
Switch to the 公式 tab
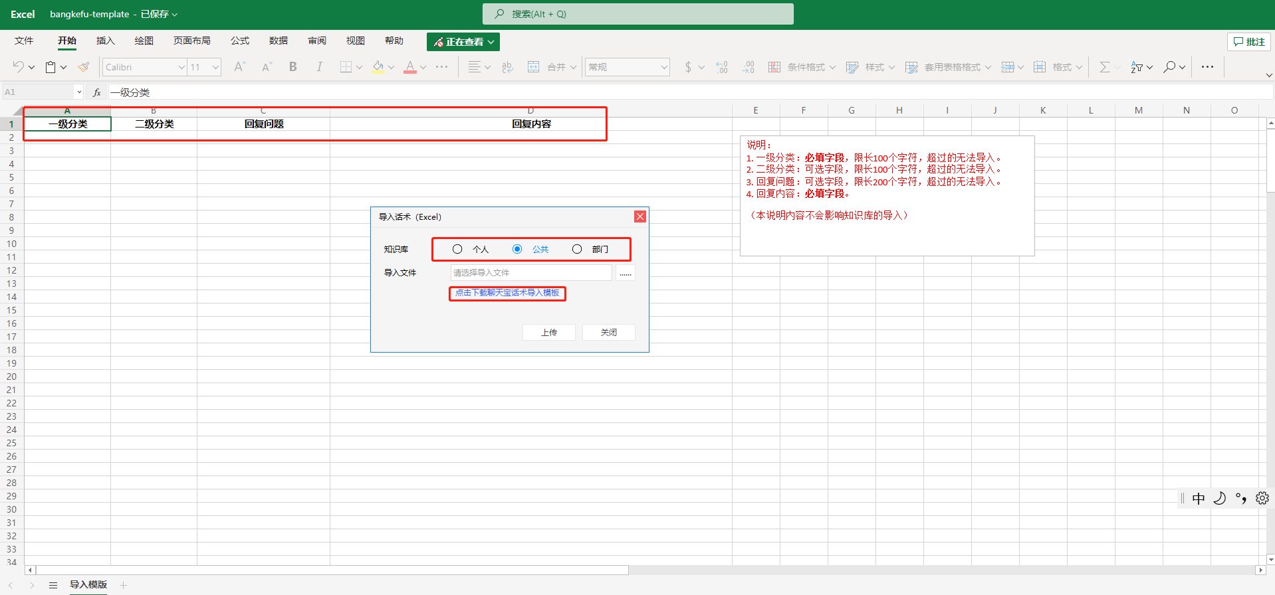click(240, 41)
